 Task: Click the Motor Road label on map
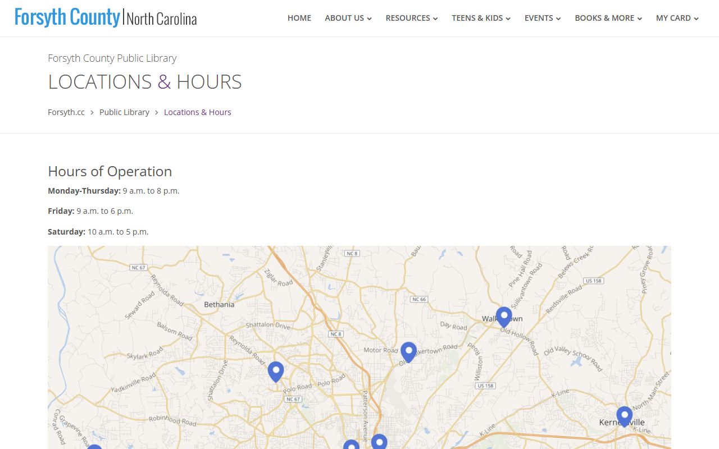381,350
